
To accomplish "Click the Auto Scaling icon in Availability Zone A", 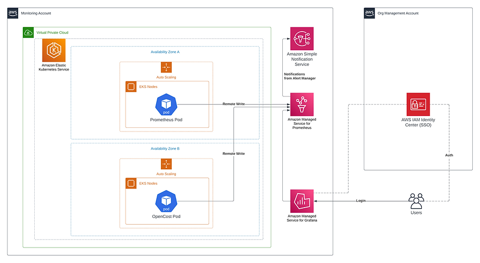I will pos(166,67).
